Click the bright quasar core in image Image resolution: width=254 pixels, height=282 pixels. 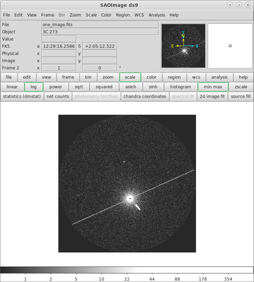130,198
